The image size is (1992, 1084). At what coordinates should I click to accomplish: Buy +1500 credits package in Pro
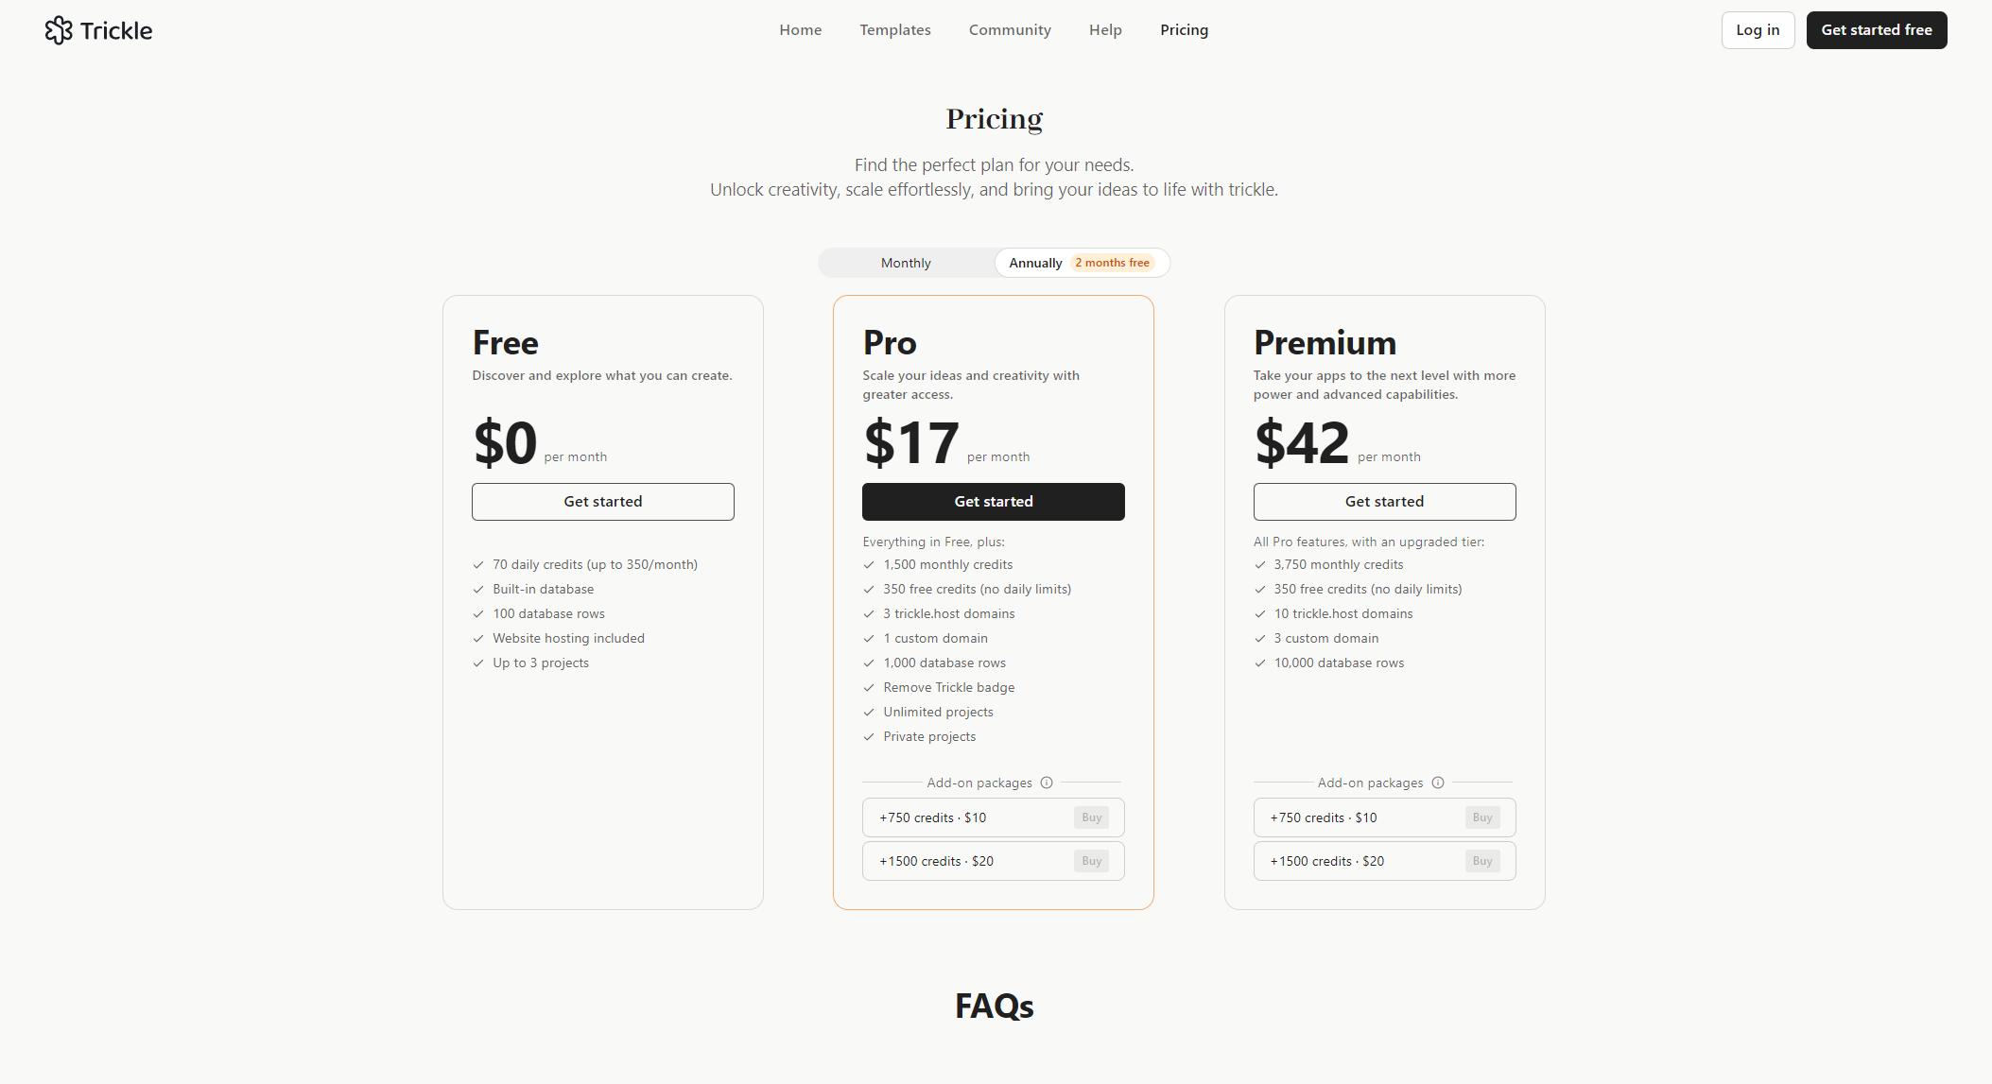[1091, 861]
